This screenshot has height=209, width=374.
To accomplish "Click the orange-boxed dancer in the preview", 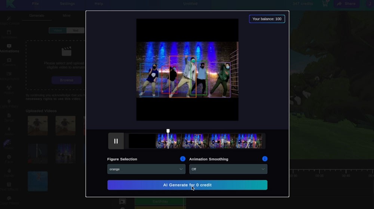I will coord(183,77).
